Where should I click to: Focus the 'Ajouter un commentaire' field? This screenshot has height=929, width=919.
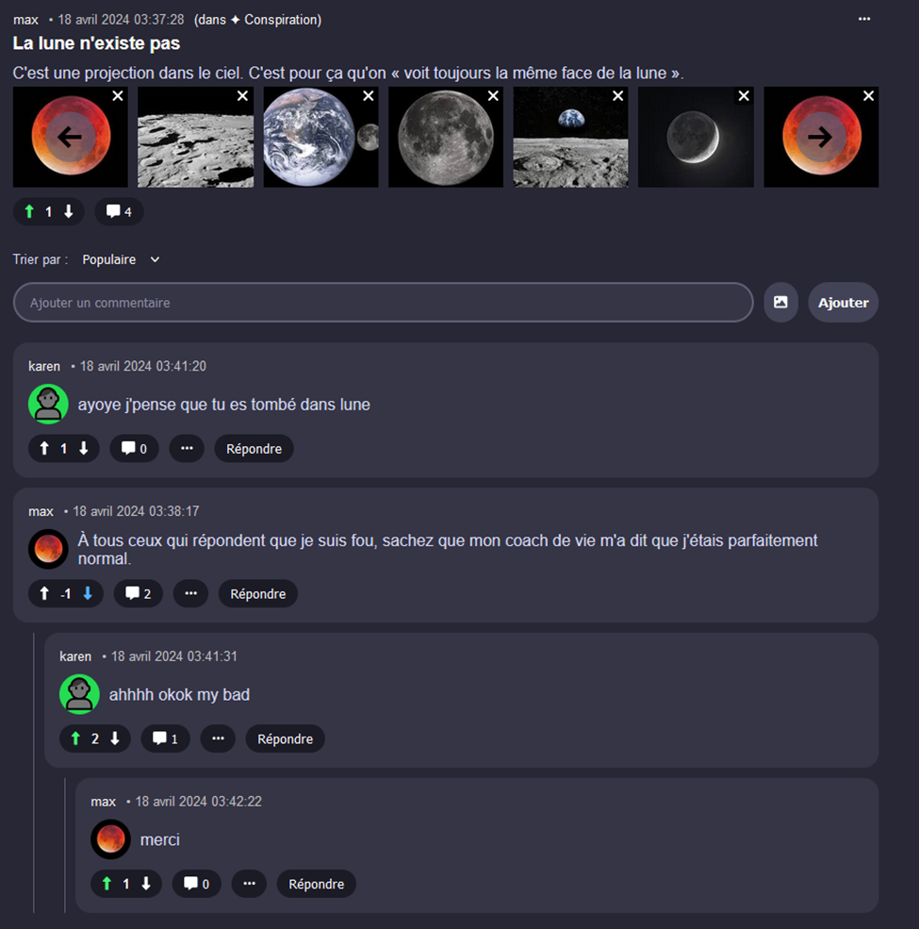(x=383, y=302)
